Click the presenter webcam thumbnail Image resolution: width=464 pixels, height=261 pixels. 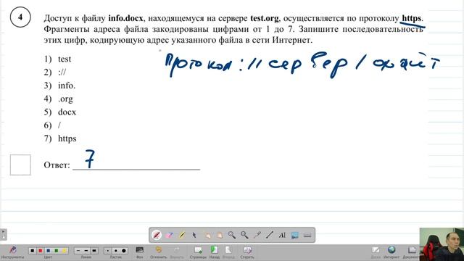442,244
